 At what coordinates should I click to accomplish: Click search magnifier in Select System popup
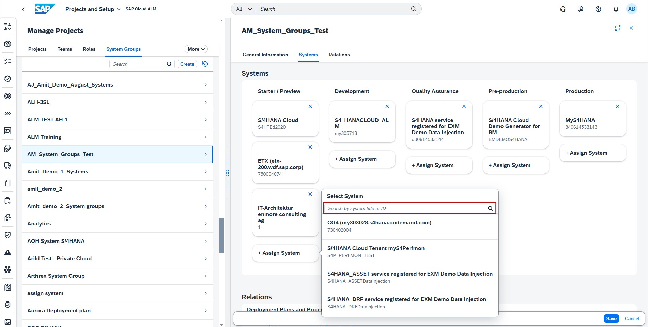(x=490, y=208)
